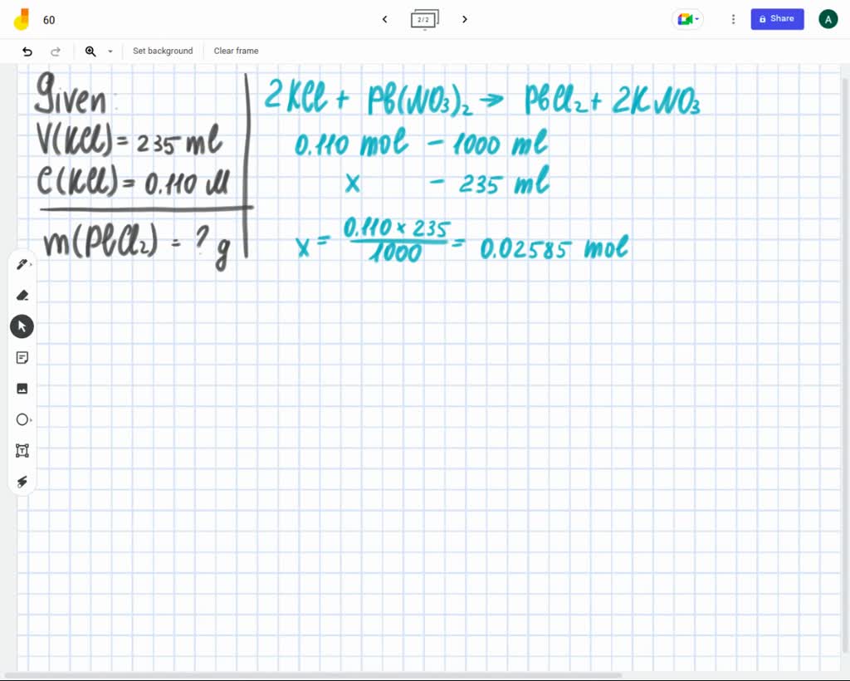Choose the Select arrow tool

pos(22,326)
